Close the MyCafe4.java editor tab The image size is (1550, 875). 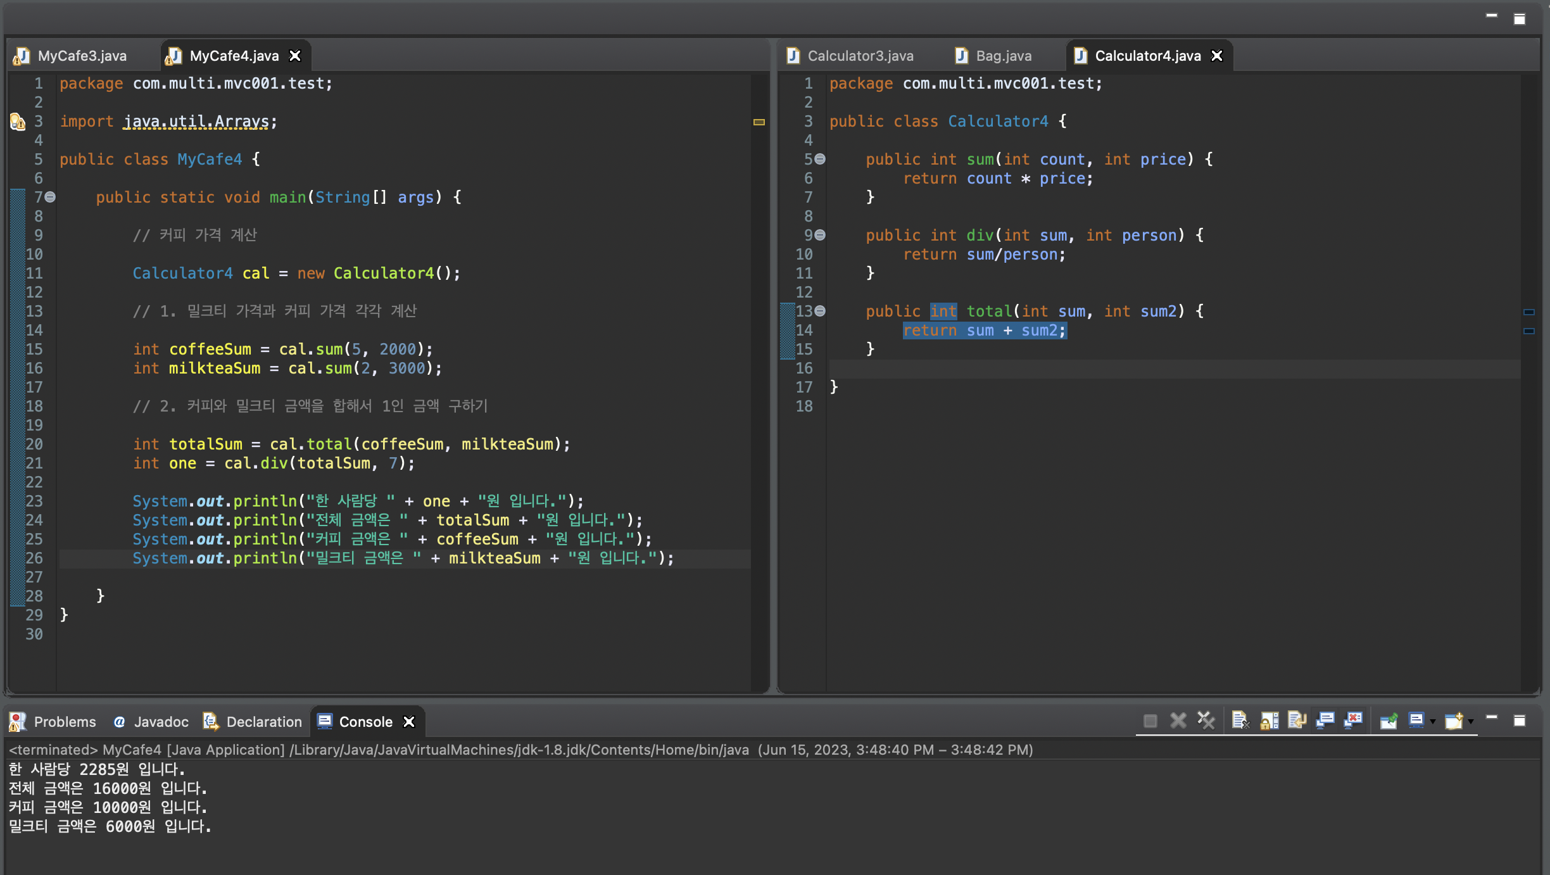tap(295, 56)
